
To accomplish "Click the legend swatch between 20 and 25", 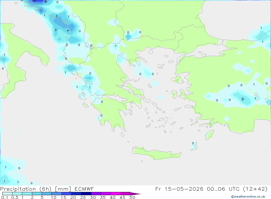I will (x=76, y=194).
